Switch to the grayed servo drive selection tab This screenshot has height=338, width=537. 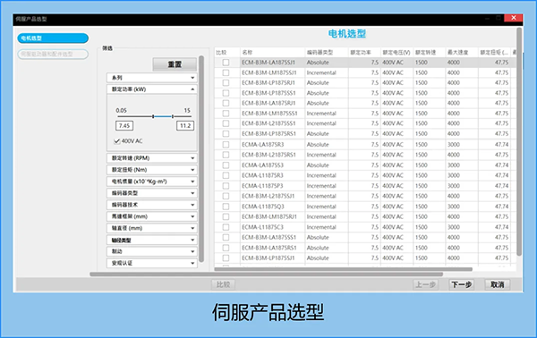pyautogui.click(x=53, y=54)
